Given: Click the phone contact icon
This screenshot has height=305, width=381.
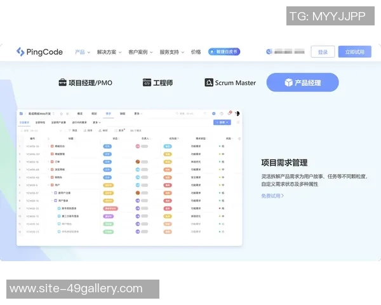Looking at the screenshot, I should [269, 51].
